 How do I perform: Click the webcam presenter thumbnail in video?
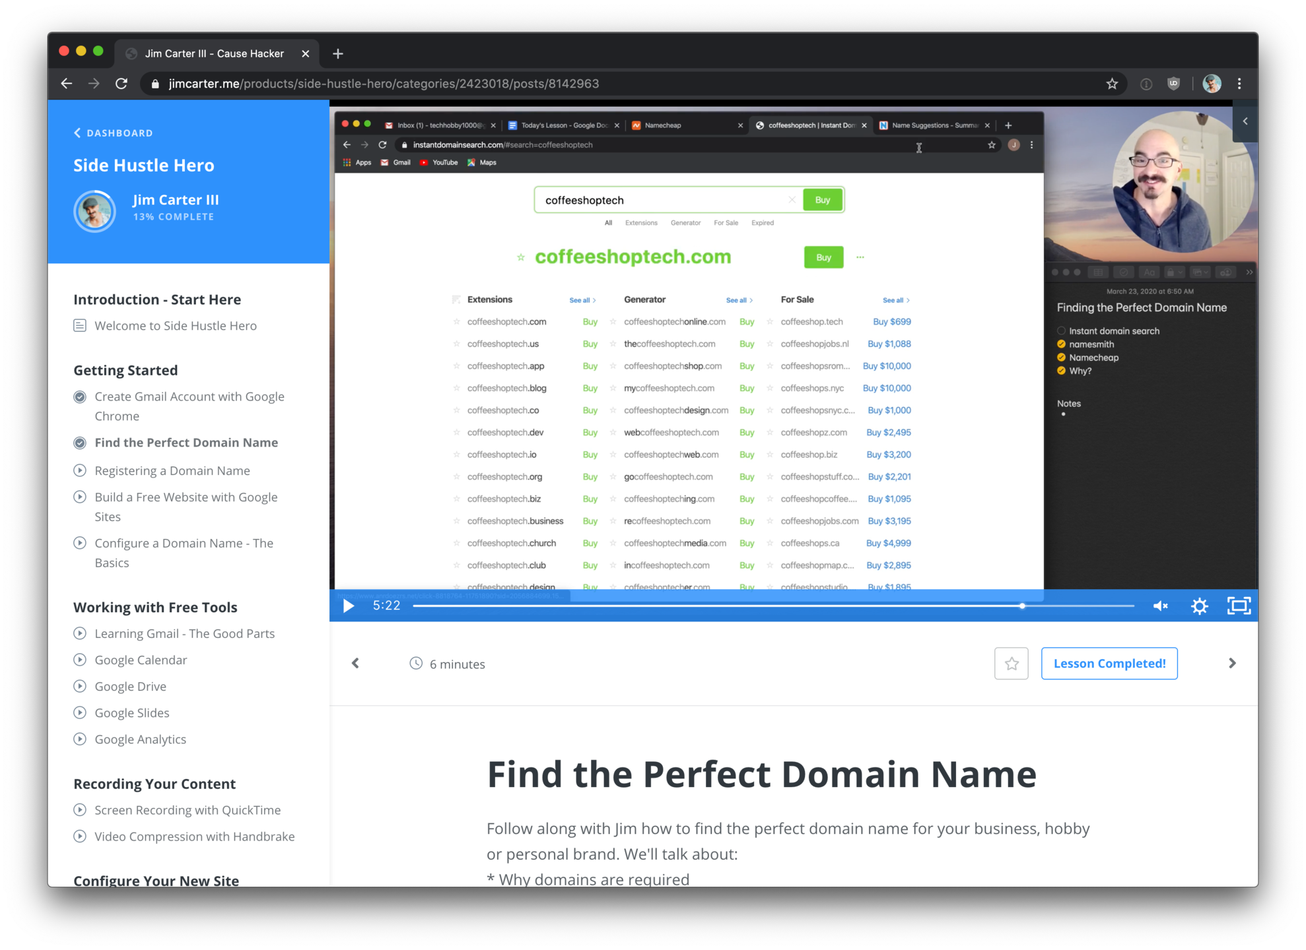(x=1183, y=181)
